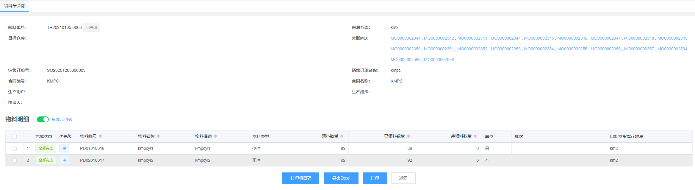Viewport: 695px width, 190px height.
Task: Sort by 物料名称 column arrows
Action: 158,136
